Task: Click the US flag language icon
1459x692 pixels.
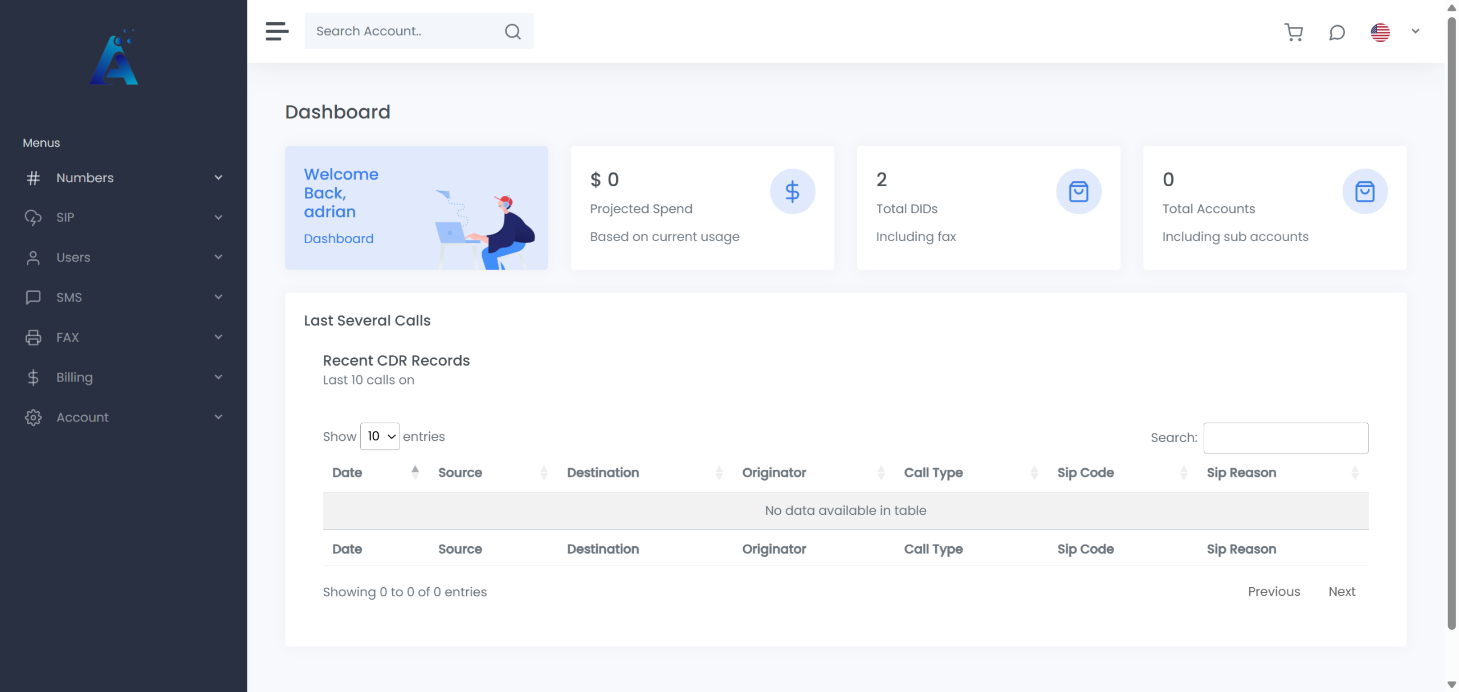Action: 1380,32
